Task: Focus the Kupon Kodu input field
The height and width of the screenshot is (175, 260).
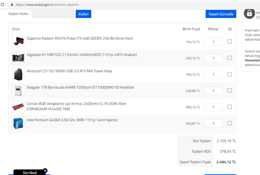Action: tap(53, 14)
